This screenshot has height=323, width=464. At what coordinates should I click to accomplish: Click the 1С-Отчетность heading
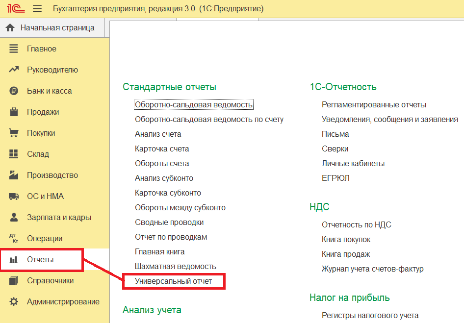click(343, 87)
